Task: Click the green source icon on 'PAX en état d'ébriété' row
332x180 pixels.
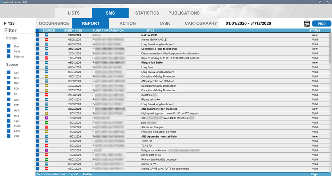Action: click(46, 159)
